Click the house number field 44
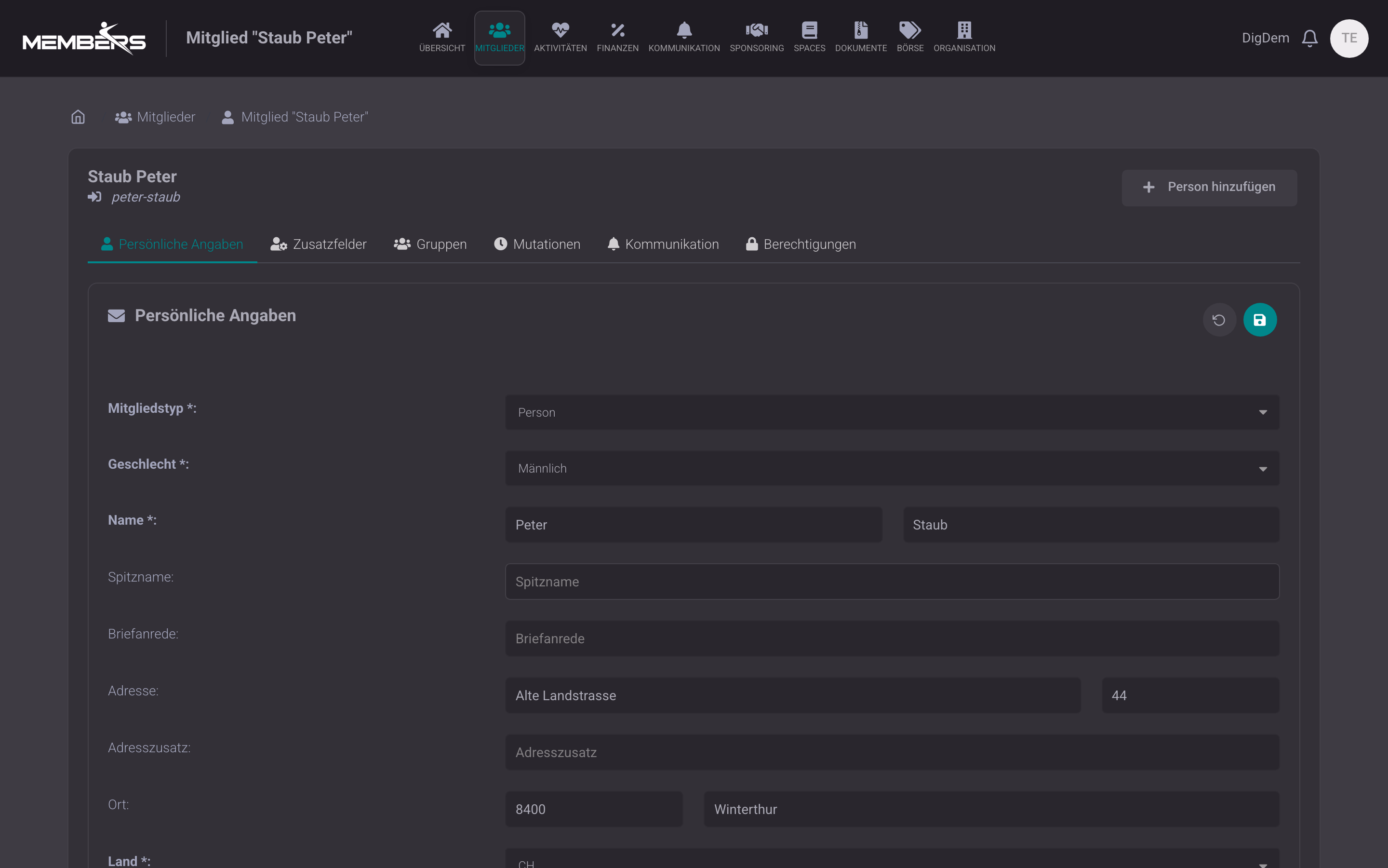 click(1190, 695)
